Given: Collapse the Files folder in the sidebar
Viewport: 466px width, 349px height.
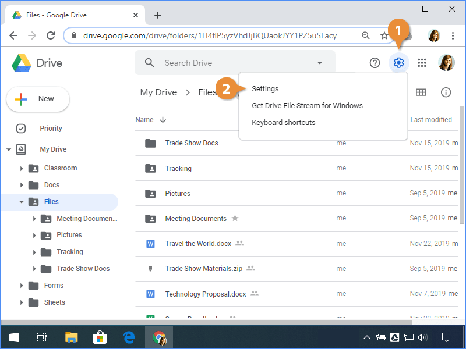Looking at the screenshot, I should pos(22,202).
